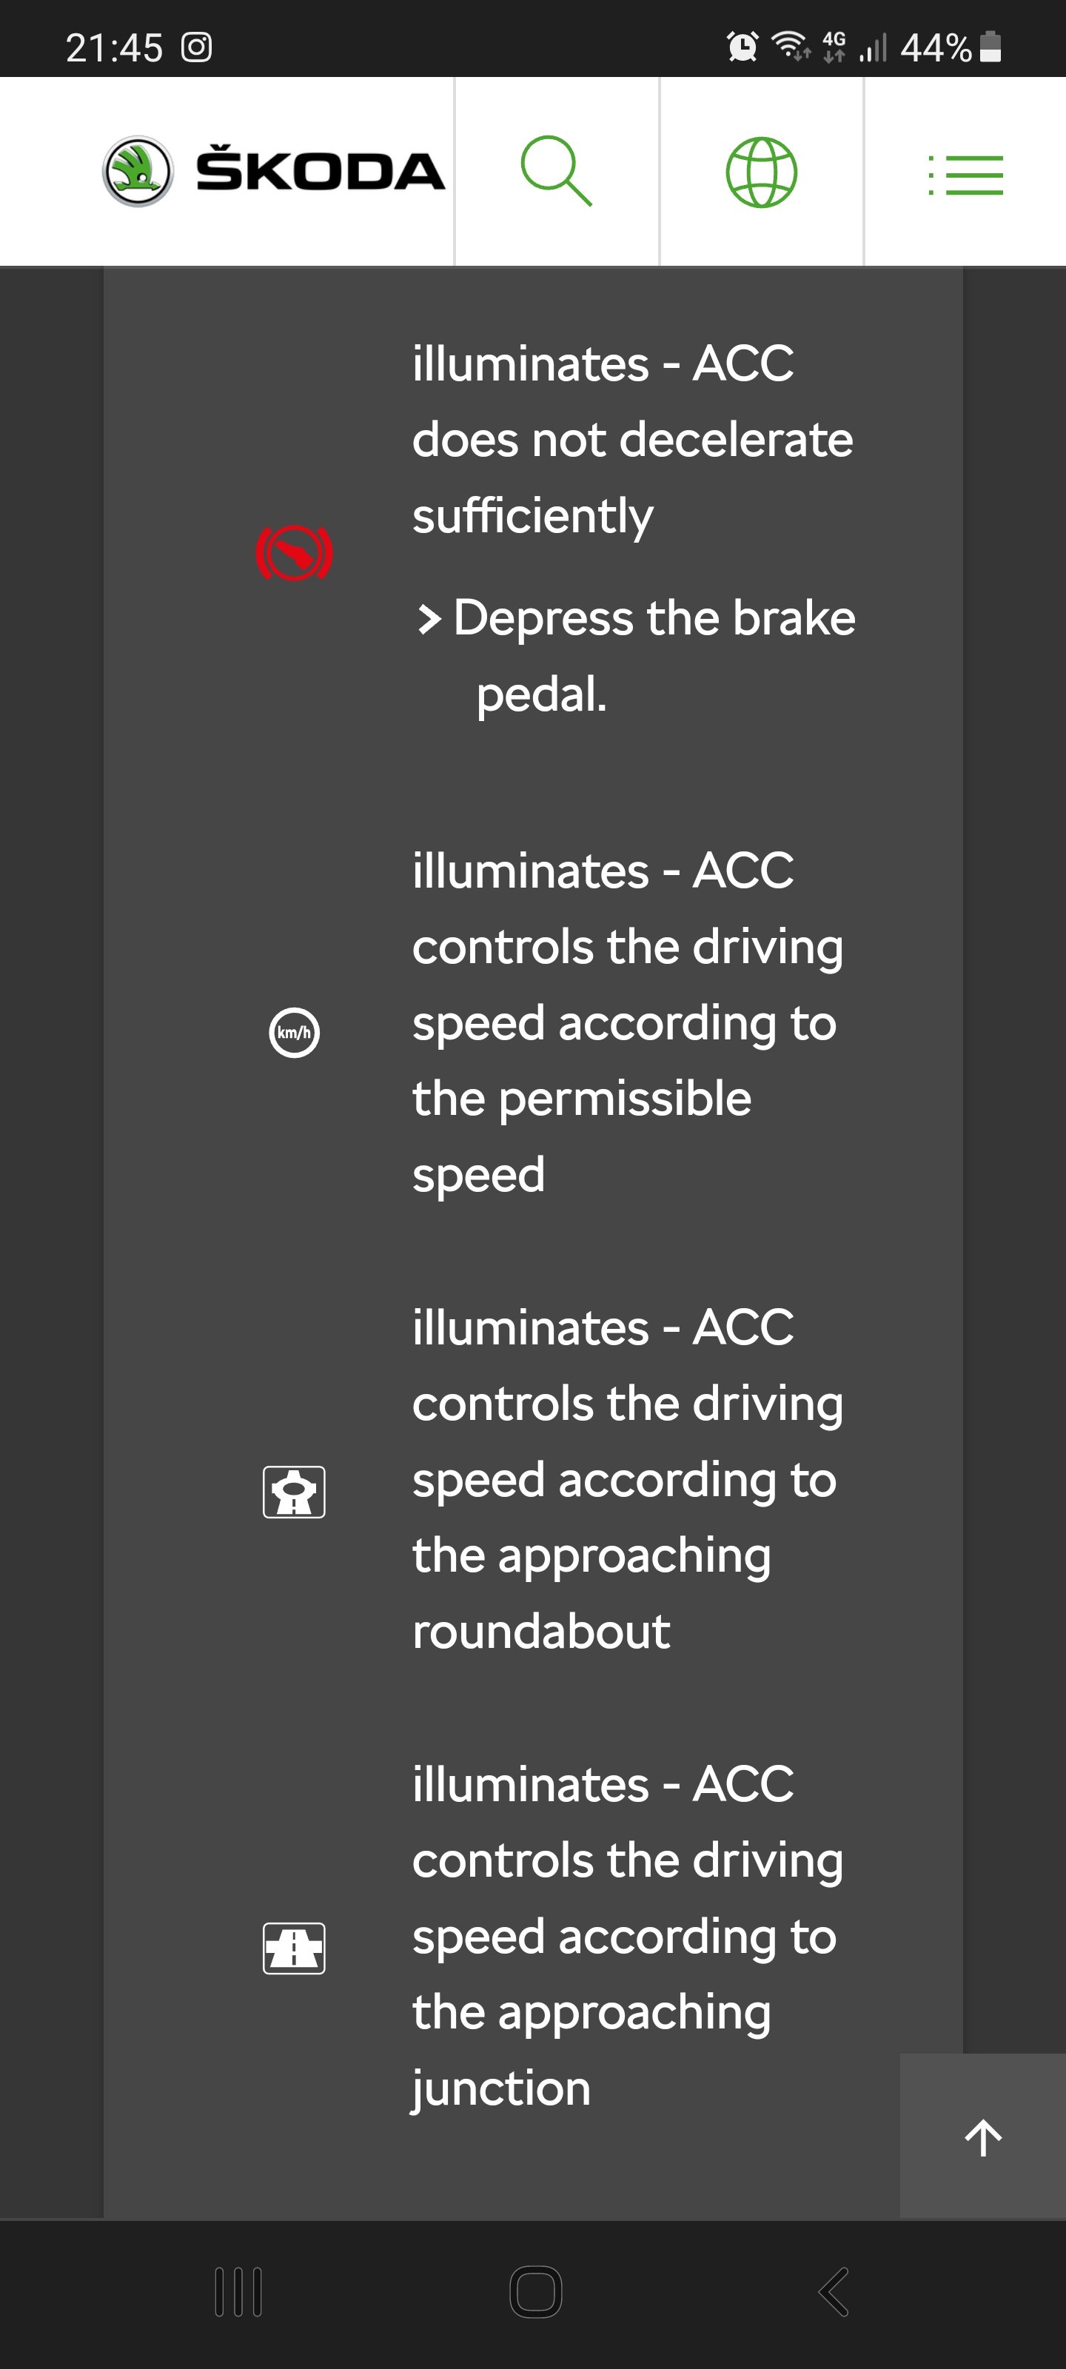Screen dimensions: 1066x2369
Task: Open the language selection globe icon
Action: click(x=762, y=172)
